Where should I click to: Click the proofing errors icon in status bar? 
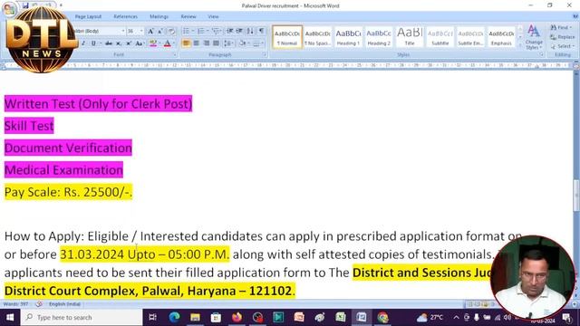pyautogui.click(x=38, y=304)
